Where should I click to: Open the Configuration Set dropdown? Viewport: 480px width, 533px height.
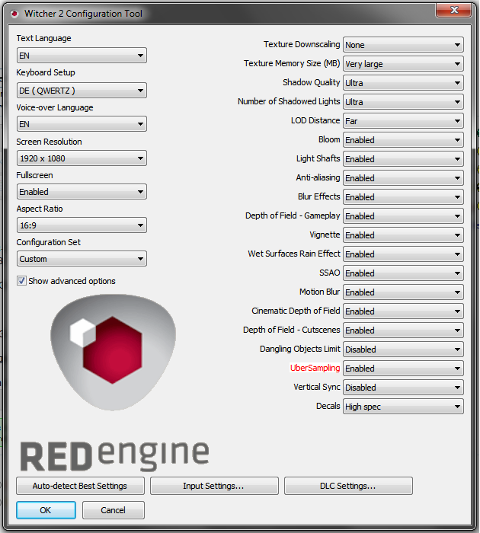click(x=82, y=259)
